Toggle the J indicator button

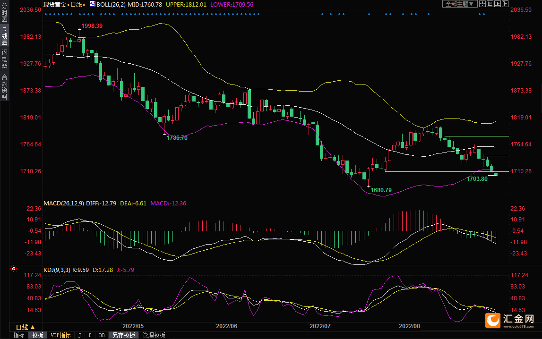tap(79, 335)
